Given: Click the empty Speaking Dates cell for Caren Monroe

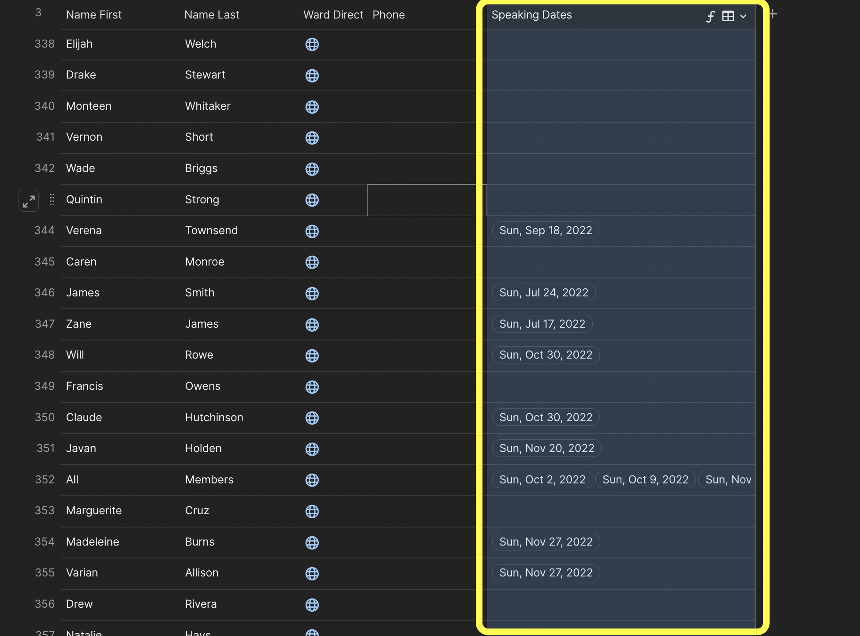Looking at the screenshot, I should point(617,262).
